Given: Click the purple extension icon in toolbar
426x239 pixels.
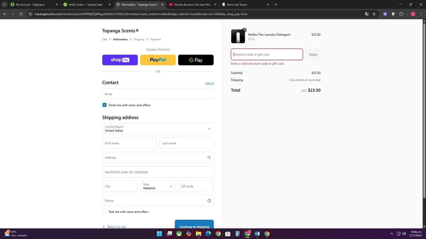Looking at the screenshot, I should (385, 14).
